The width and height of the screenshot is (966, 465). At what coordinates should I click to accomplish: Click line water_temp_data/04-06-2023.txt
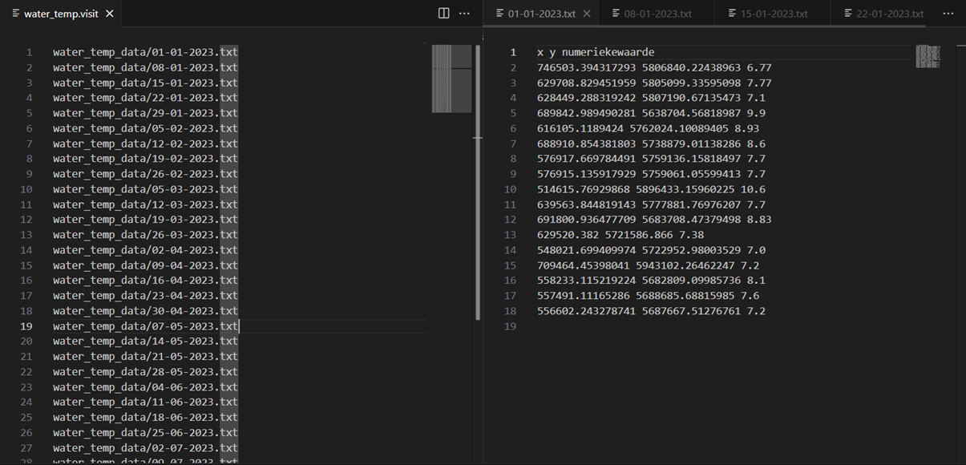145,387
